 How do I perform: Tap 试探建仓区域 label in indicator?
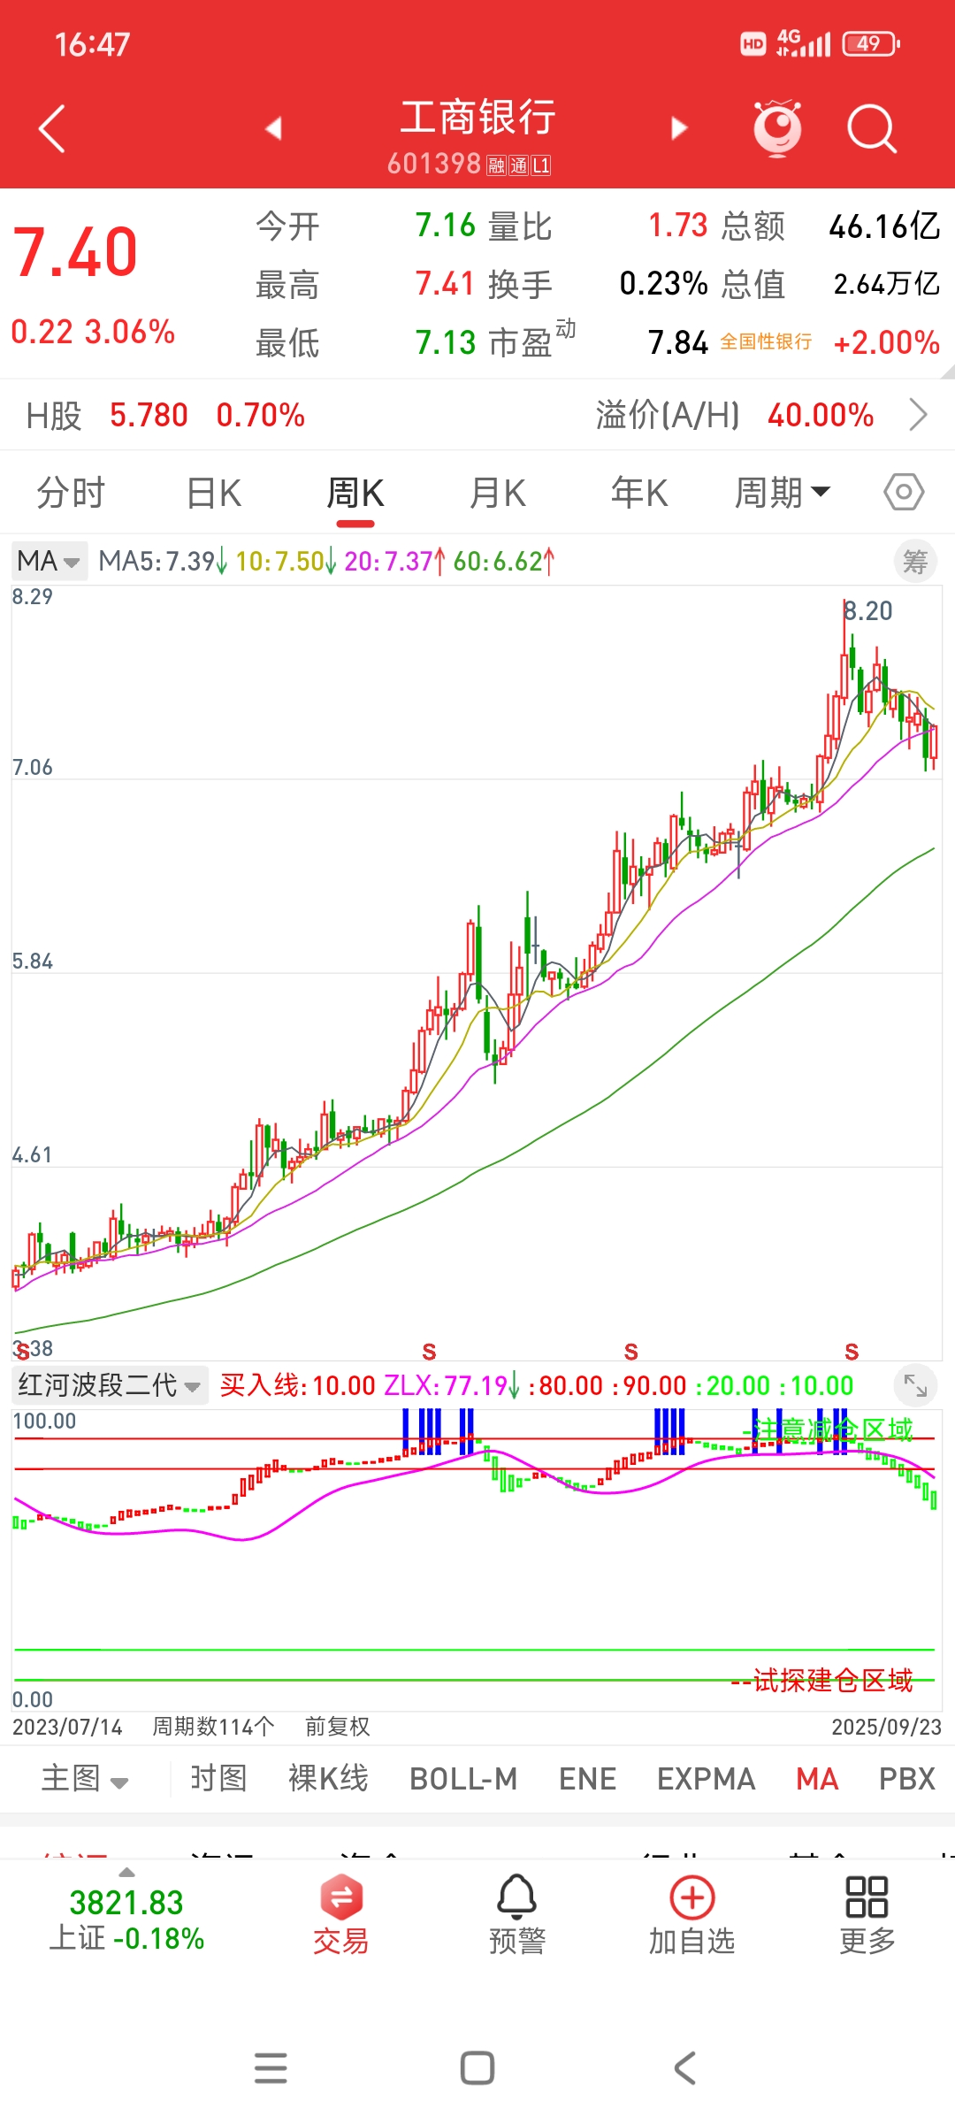(832, 1680)
